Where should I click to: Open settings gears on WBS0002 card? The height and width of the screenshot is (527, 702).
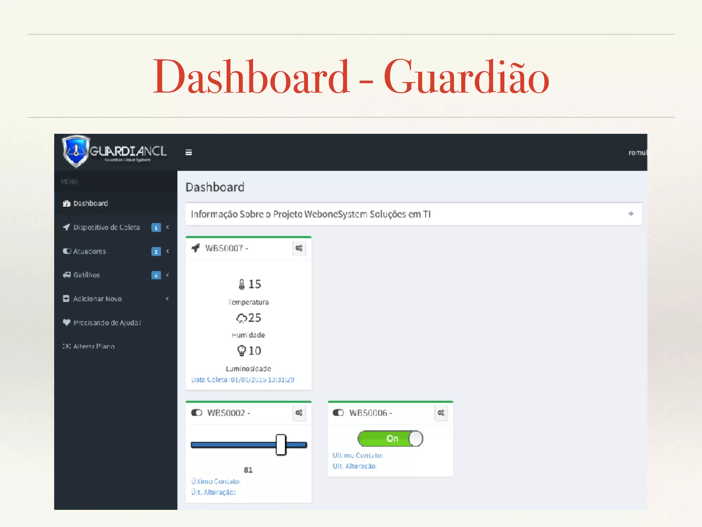click(x=299, y=413)
